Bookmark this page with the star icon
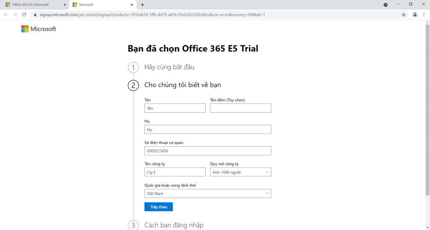The width and height of the screenshot is (430, 230). click(x=404, y=15)
